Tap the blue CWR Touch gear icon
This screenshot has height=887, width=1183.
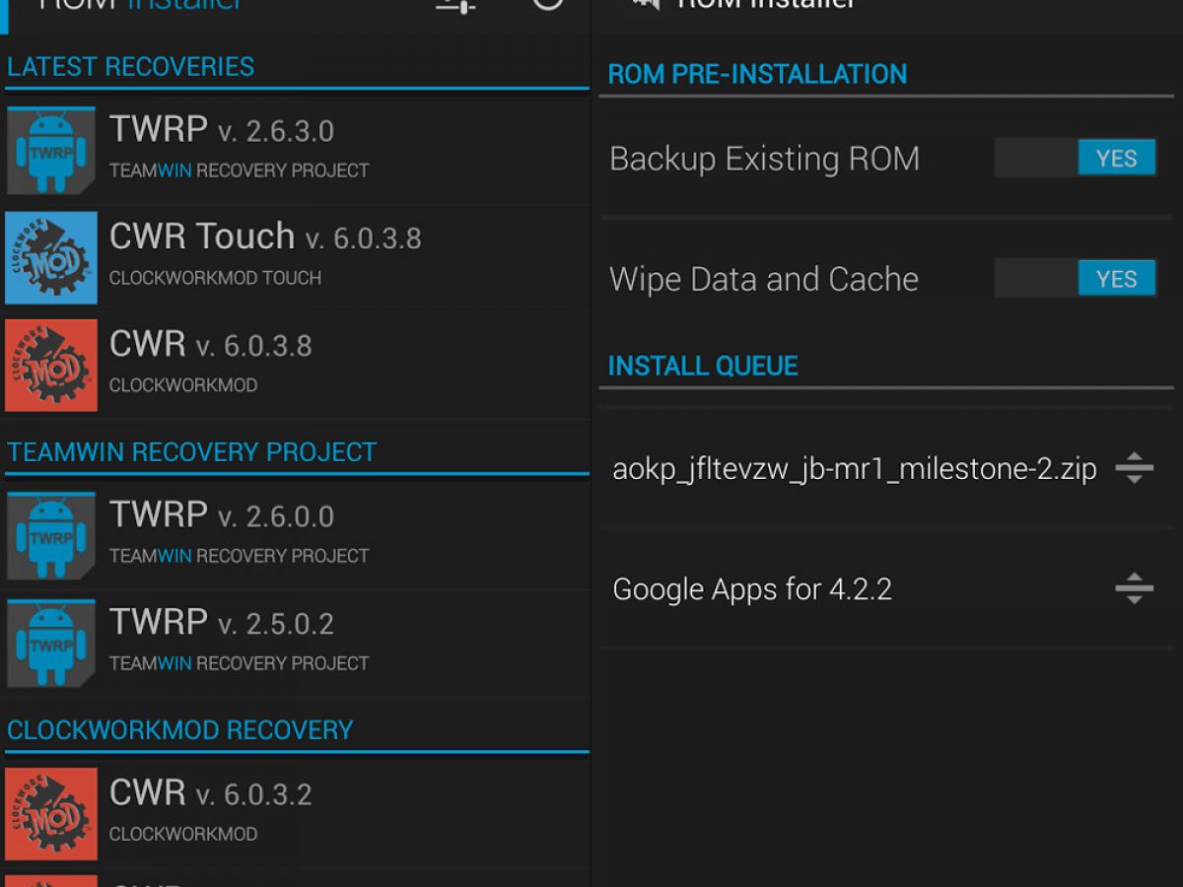tap(51, 258)
